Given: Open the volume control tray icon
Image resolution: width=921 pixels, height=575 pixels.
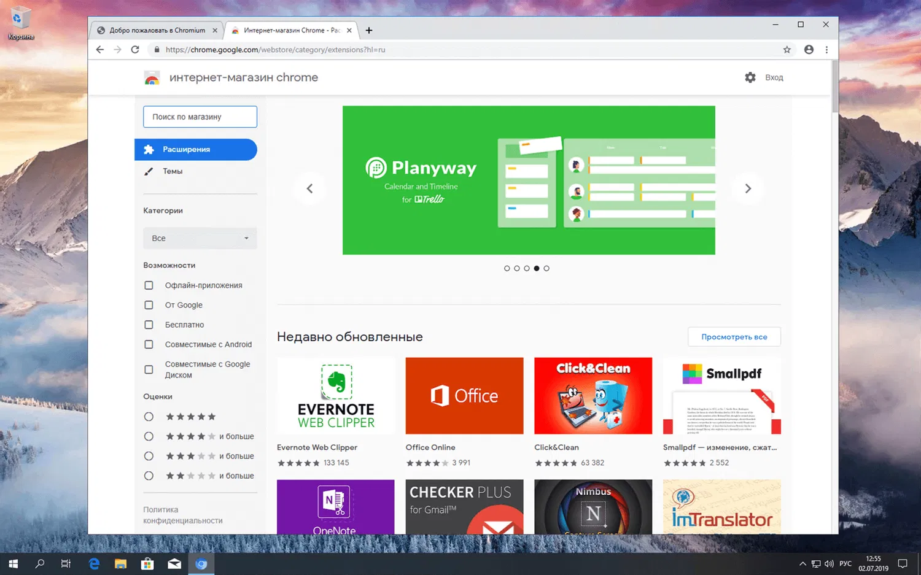Looking at the screenshot, I should point(830,563).
